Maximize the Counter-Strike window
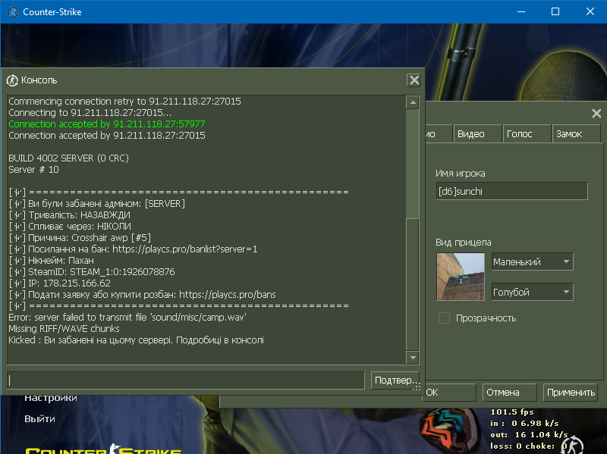Screen dimensions: 607x454 click(x=555, y=12)
